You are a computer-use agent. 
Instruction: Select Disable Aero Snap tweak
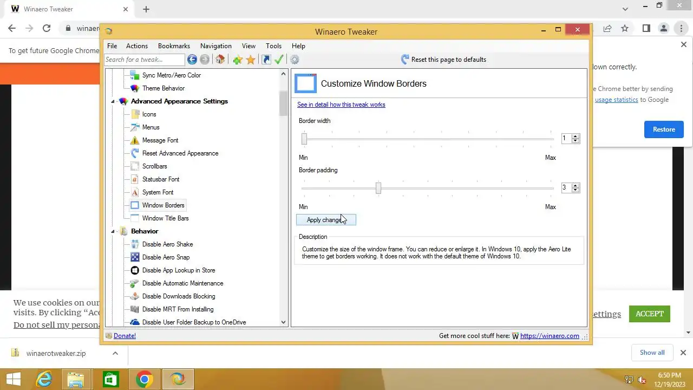[x=166, y=257]
